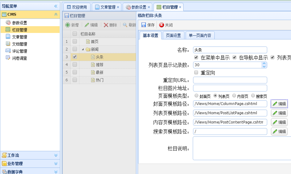This screenshot has height=174, width=291.
Task: Expand the 工作流 accordion panel
Action: point(56,155)
